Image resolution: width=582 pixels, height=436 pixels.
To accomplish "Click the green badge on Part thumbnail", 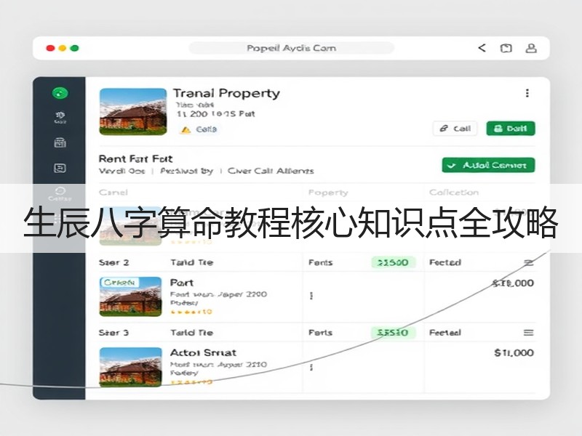I will tap(119, 283).
